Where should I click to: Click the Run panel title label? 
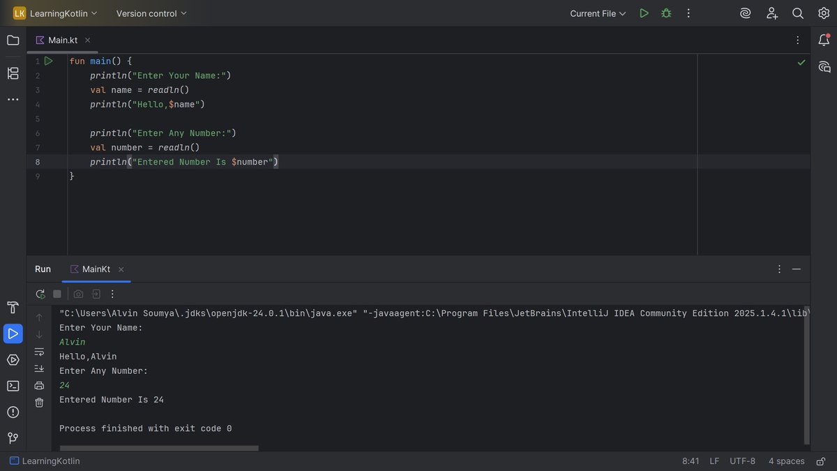tap(43, 269)
